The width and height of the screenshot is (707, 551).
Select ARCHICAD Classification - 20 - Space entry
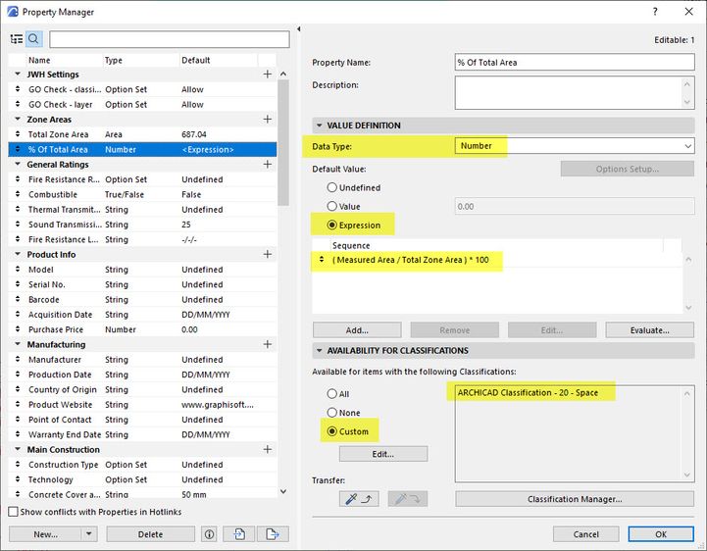(528, 392)
